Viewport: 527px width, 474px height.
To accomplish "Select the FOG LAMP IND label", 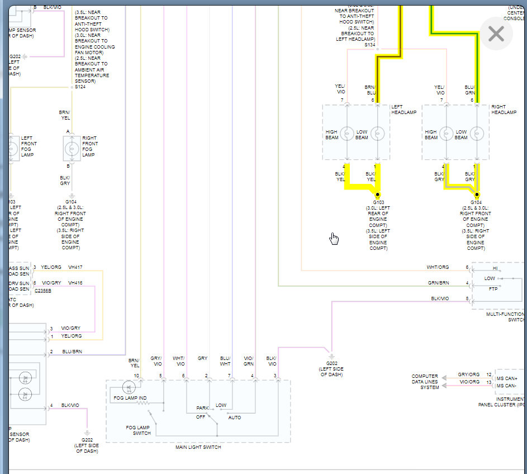I will [130, 398].
